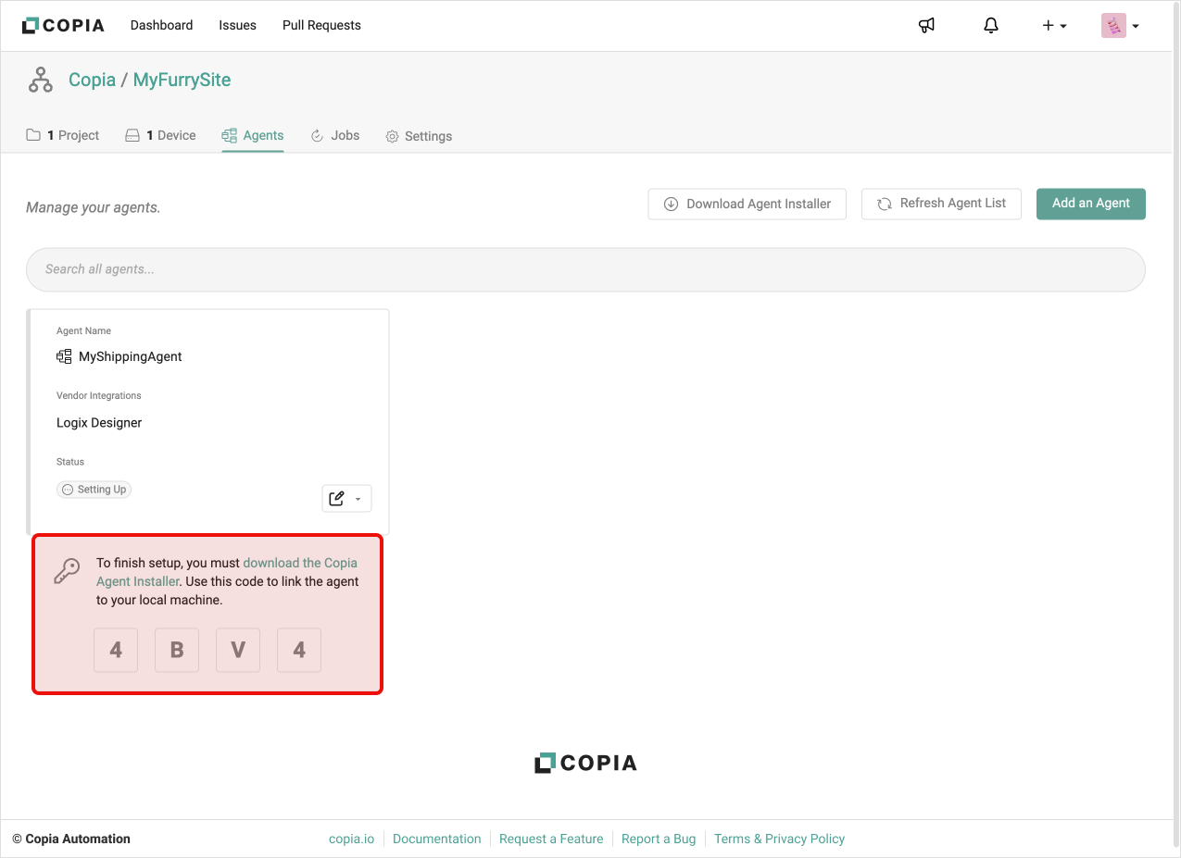Follow the download Copia Agent Installer link
The image size is (1181, 858).
click(x=299, y=563)
